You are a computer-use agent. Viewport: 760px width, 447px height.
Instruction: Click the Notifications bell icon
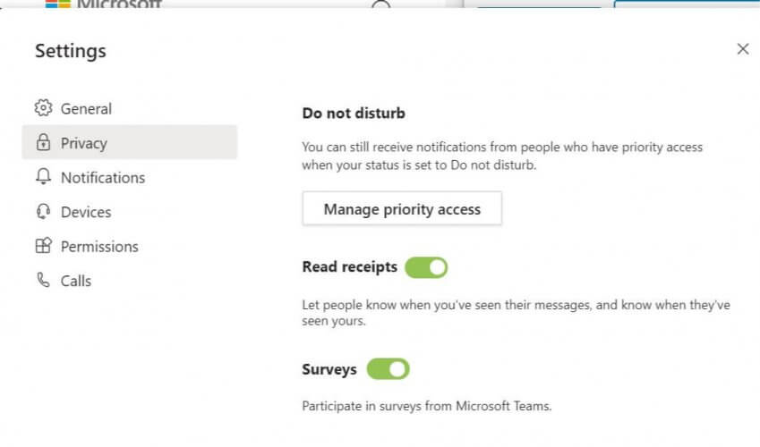pyautogui.click(x=43, y=176)
